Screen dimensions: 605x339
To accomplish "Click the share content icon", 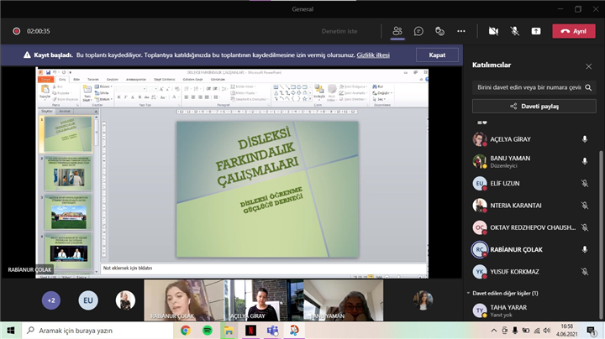I will click(x=536, y=31).
